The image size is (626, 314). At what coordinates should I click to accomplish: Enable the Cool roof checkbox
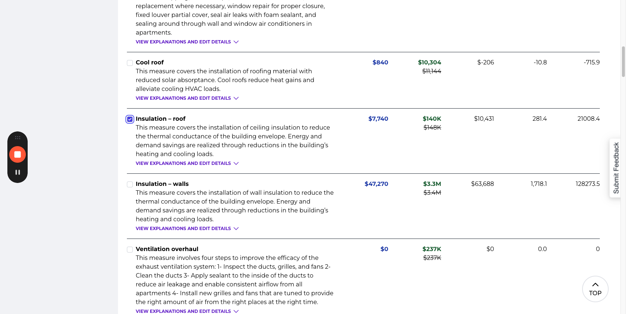tap(130, 63)
